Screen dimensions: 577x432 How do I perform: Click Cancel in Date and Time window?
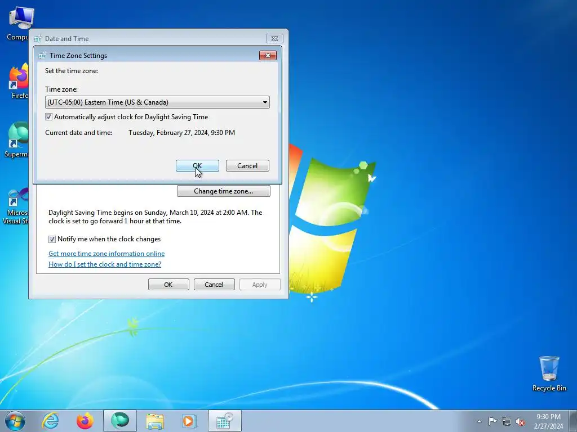[214, 284]
